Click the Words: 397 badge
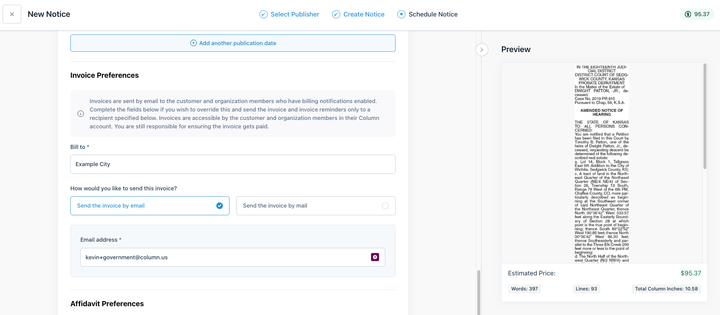Screen dimensions: 720x315 pos(525,289)
